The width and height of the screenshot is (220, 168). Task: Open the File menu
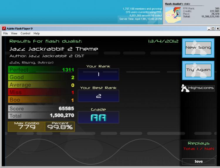[6, 33]
